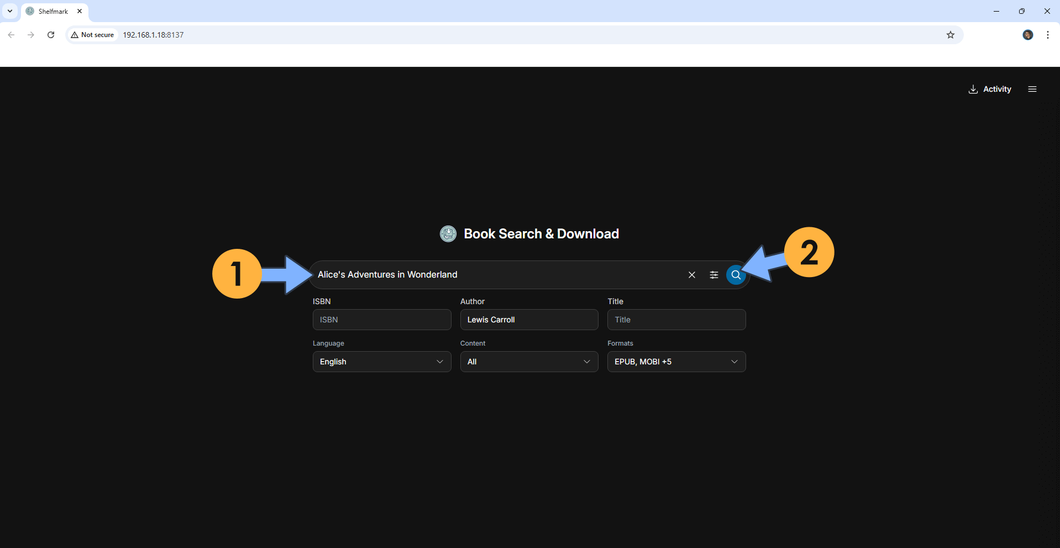Open the hamburger menu in header
1060x548 pixels.
[x=1032, y=89]
